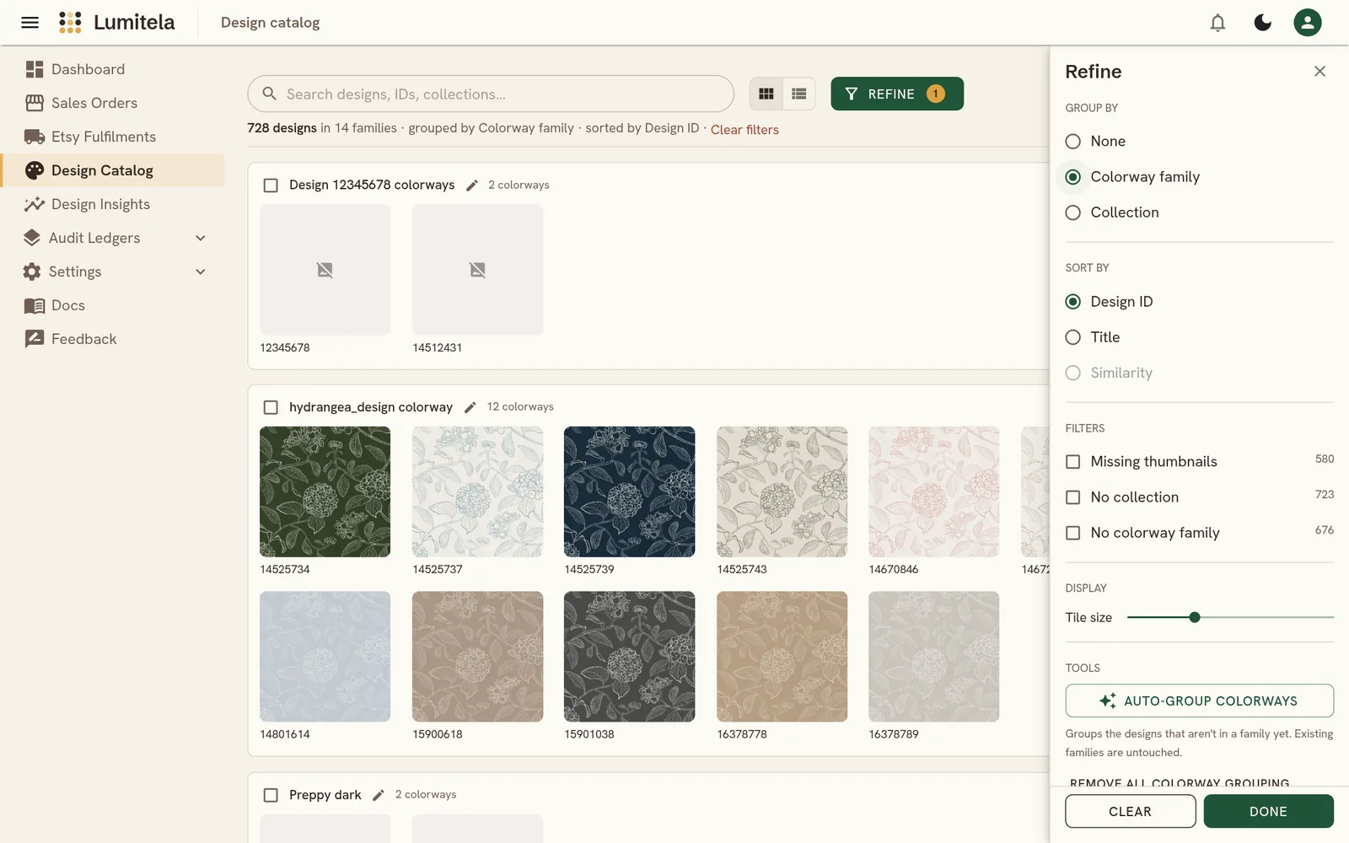
Task: Click the Feedback sidebar icon
Action: (35, 339)
